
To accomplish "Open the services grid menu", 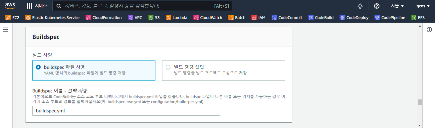I will click(37, 6).
